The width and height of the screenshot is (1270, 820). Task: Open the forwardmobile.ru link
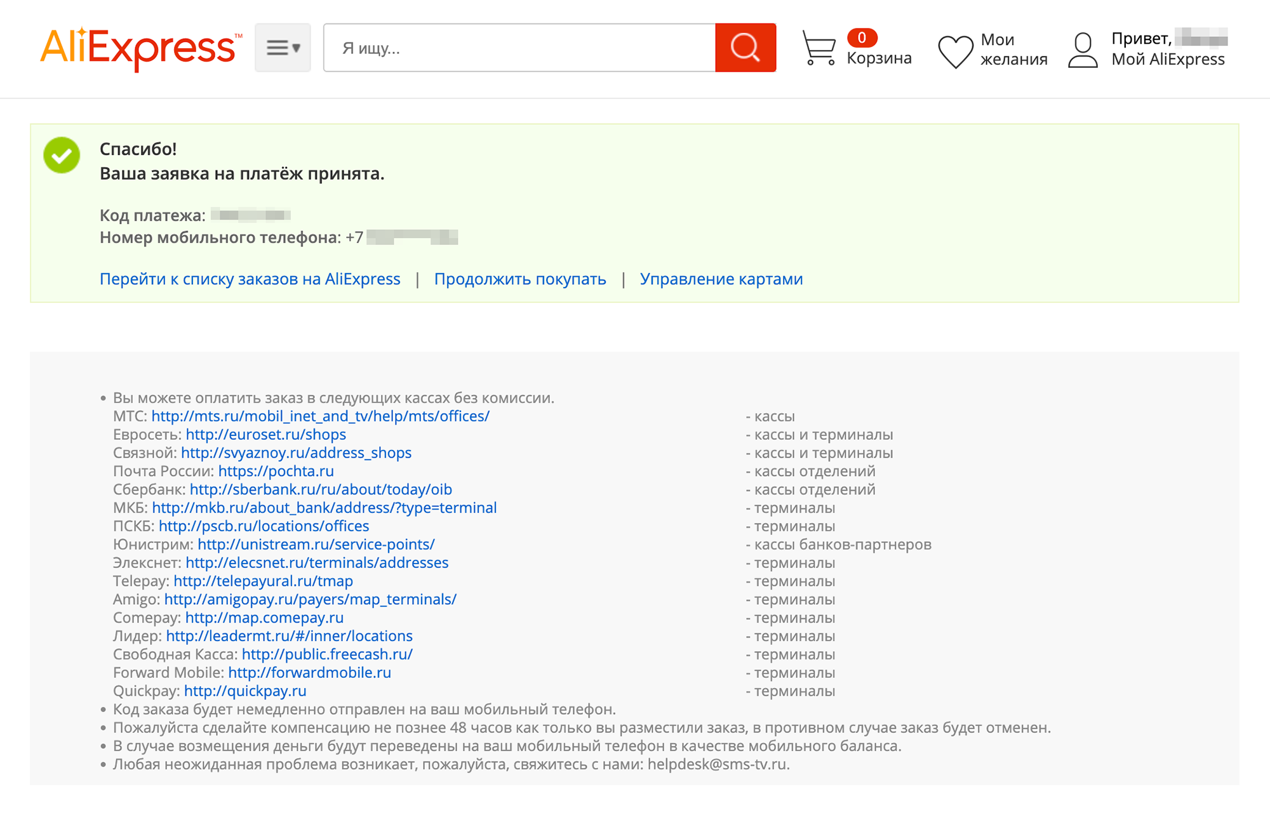pos(310,673)
